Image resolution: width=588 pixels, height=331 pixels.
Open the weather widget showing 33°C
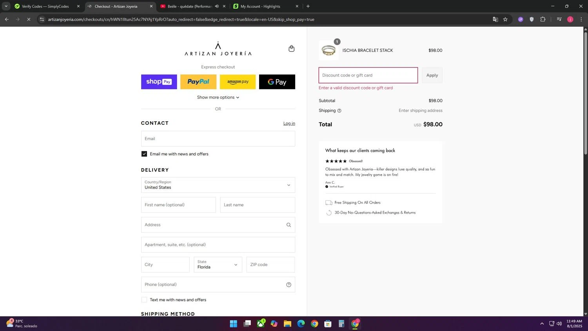pos(22,324)
